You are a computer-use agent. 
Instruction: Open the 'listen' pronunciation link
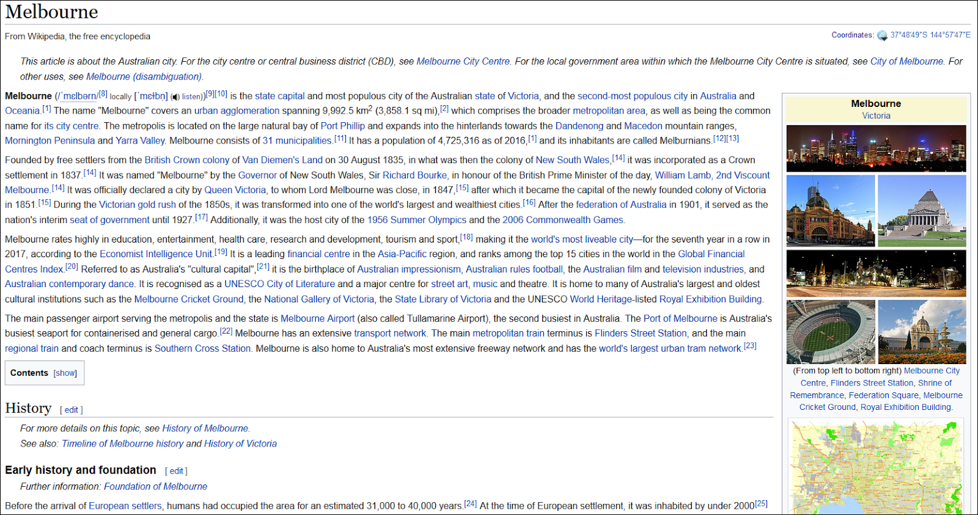point(191,97)
